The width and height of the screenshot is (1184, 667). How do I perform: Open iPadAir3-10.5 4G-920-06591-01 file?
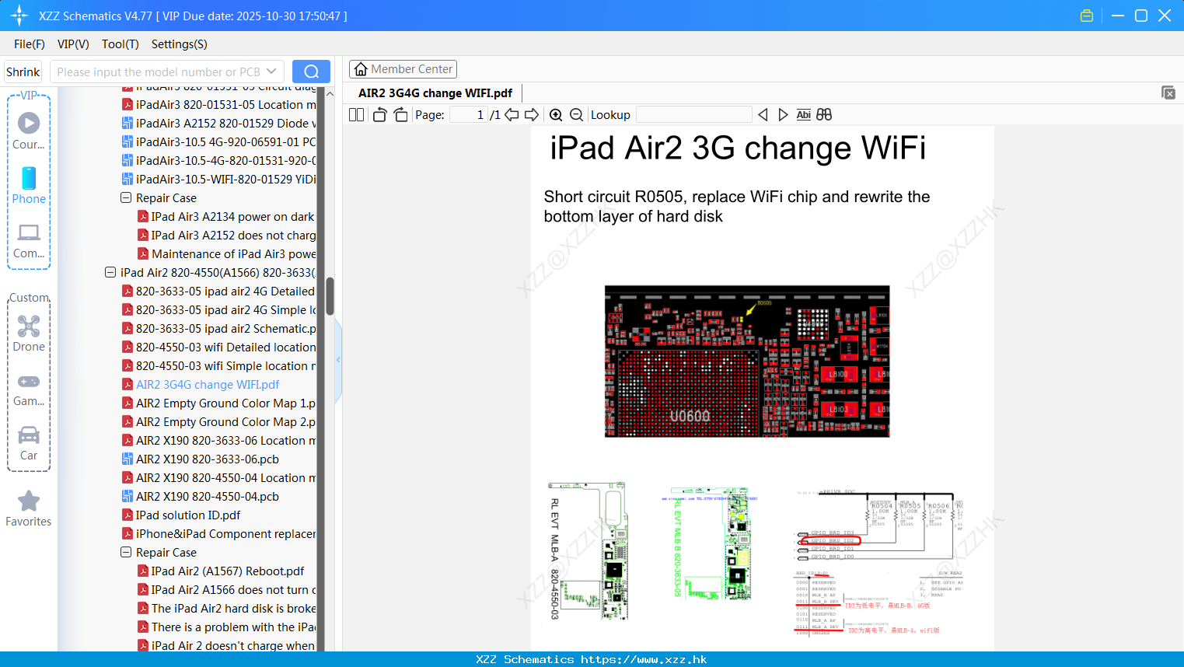click(x=219, y=142)
